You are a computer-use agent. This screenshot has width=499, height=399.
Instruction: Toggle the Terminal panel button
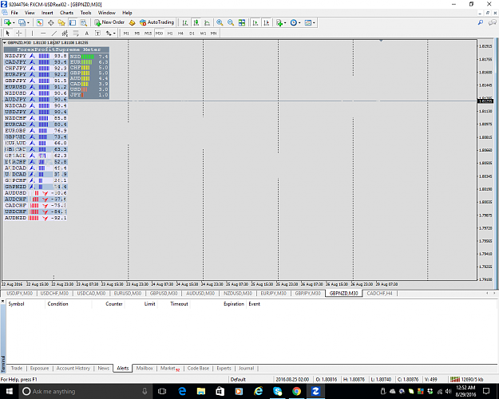click(73, 22)
